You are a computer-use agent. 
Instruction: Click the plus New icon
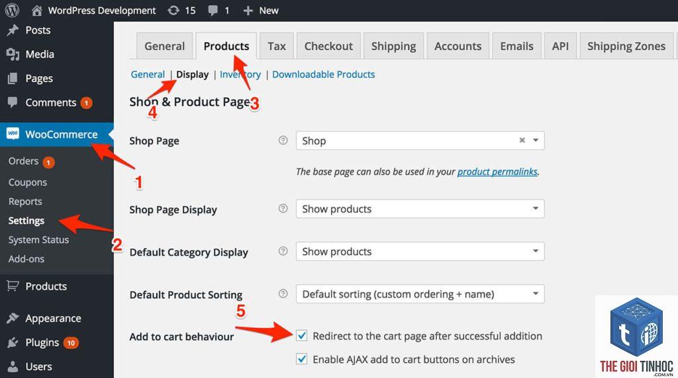pyautogui.click(x=248, y=11)
